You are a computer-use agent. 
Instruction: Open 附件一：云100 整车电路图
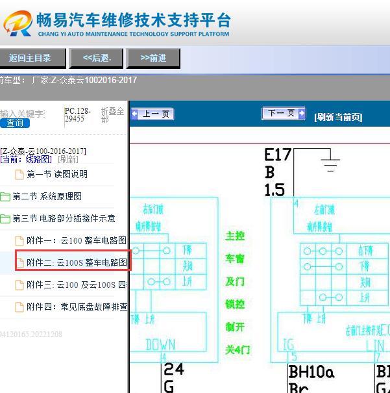[x=77, y=240]
